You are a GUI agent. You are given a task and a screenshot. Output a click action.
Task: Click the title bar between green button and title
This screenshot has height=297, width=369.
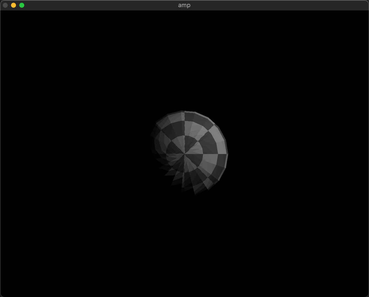point(99,5)
